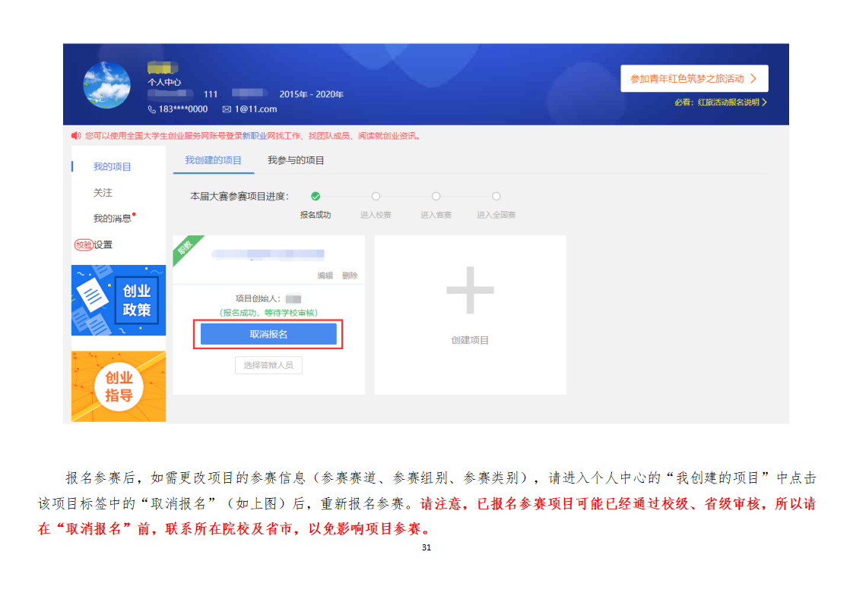Screen dimensions: 853x602
Task: Open the 必看：红旅活动报名说明 link
Action: [x=720, y=102]
